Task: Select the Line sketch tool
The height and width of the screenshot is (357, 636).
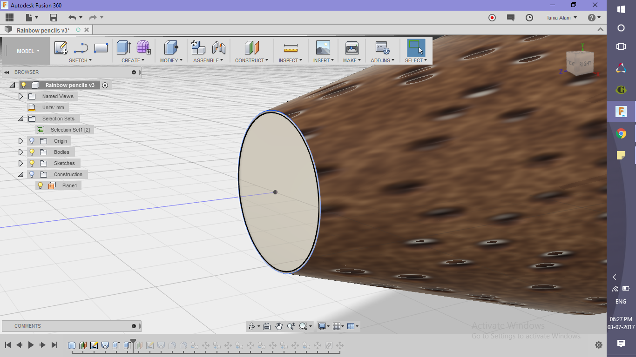Action: [x=81, y=47]
